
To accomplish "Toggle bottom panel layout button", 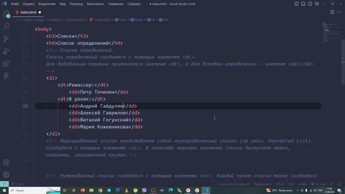I will 303,4.
